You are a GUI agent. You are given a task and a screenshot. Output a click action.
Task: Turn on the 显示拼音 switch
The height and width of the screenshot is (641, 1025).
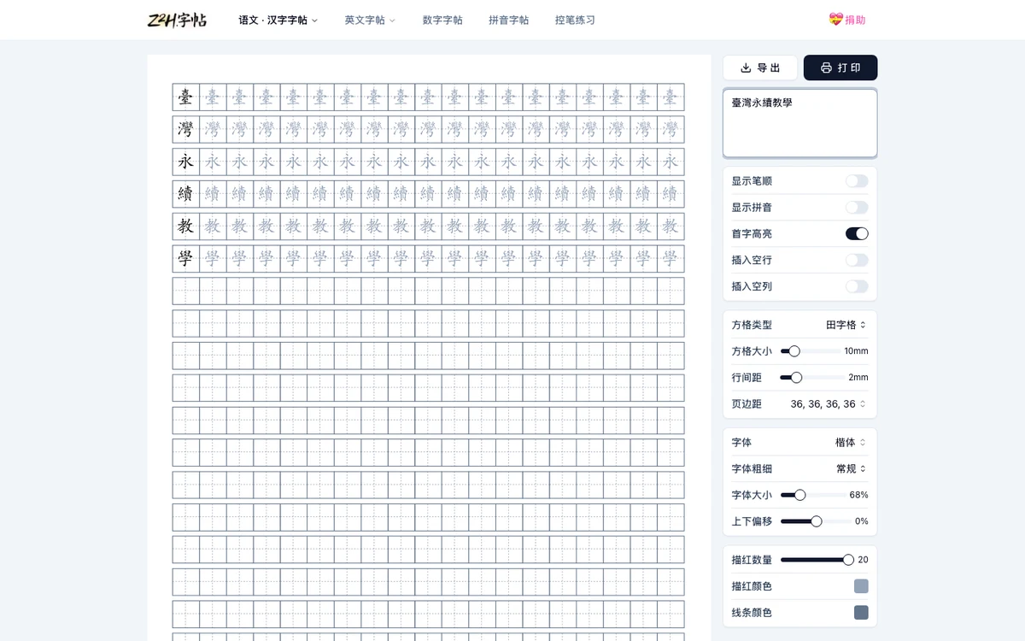pyautogui.click(x=857, y=208)
